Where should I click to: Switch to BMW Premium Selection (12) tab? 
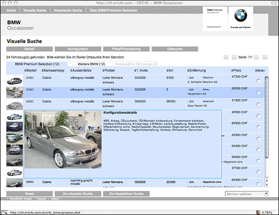[x=37, y=64]
